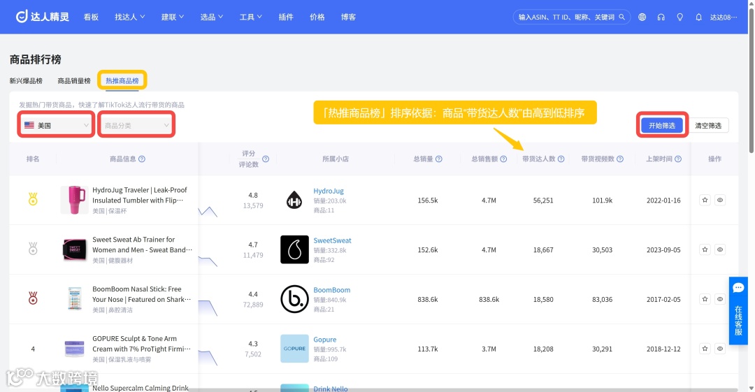This screenshot has height=392, width=755.
Task: Open the Drink Nello shop link
Action: 330,389
